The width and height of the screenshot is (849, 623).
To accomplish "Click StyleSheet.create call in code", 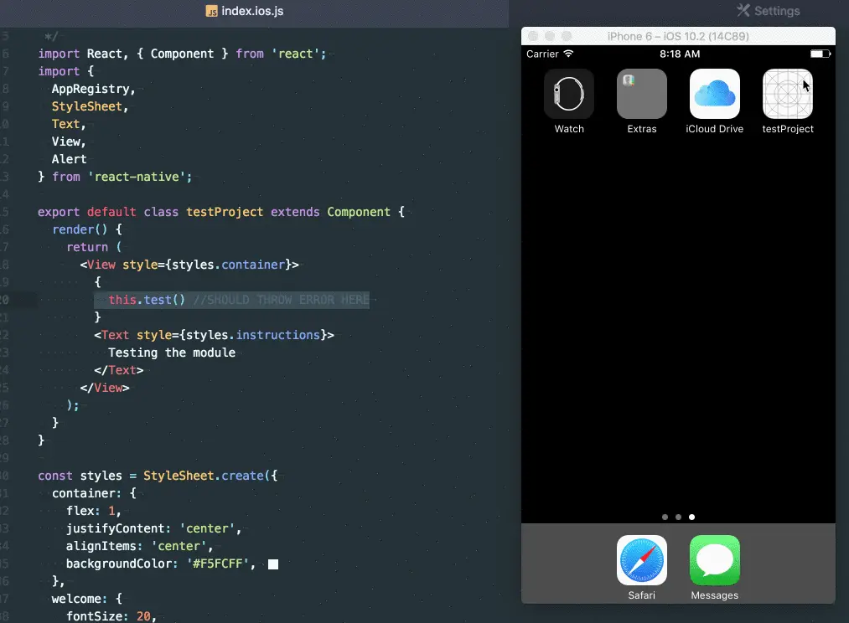I will 210,476.
